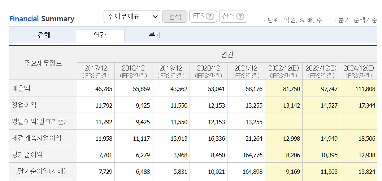The height and width of the screenshot is (181, 382).
Task: Open the 주재무제표 dropdown
Action: pos(132,17)
